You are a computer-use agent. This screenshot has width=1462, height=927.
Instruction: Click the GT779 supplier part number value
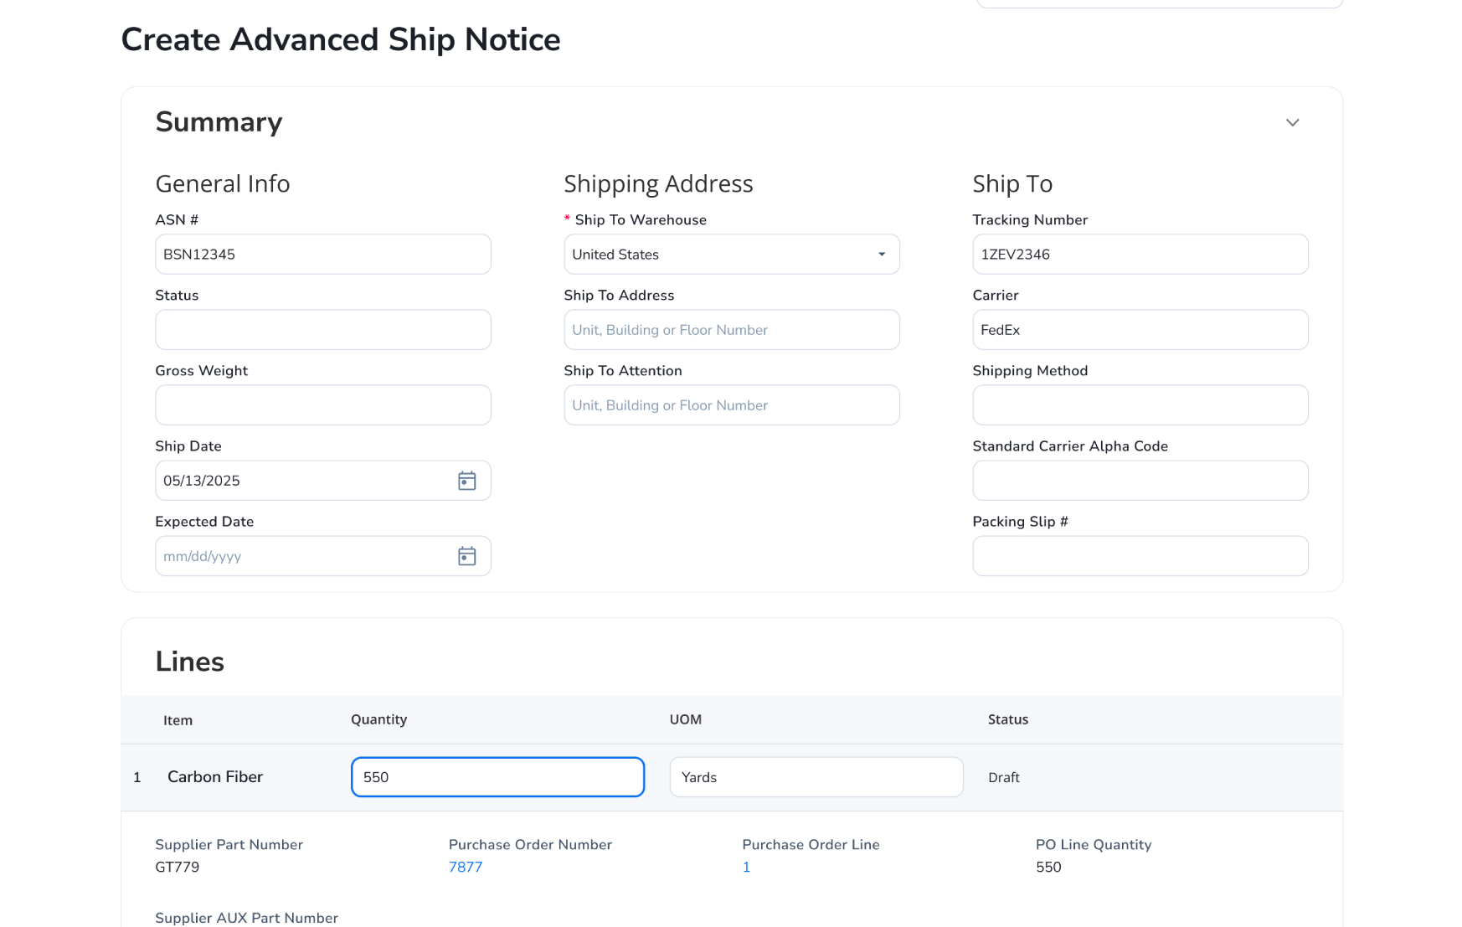tap(178, 867)
